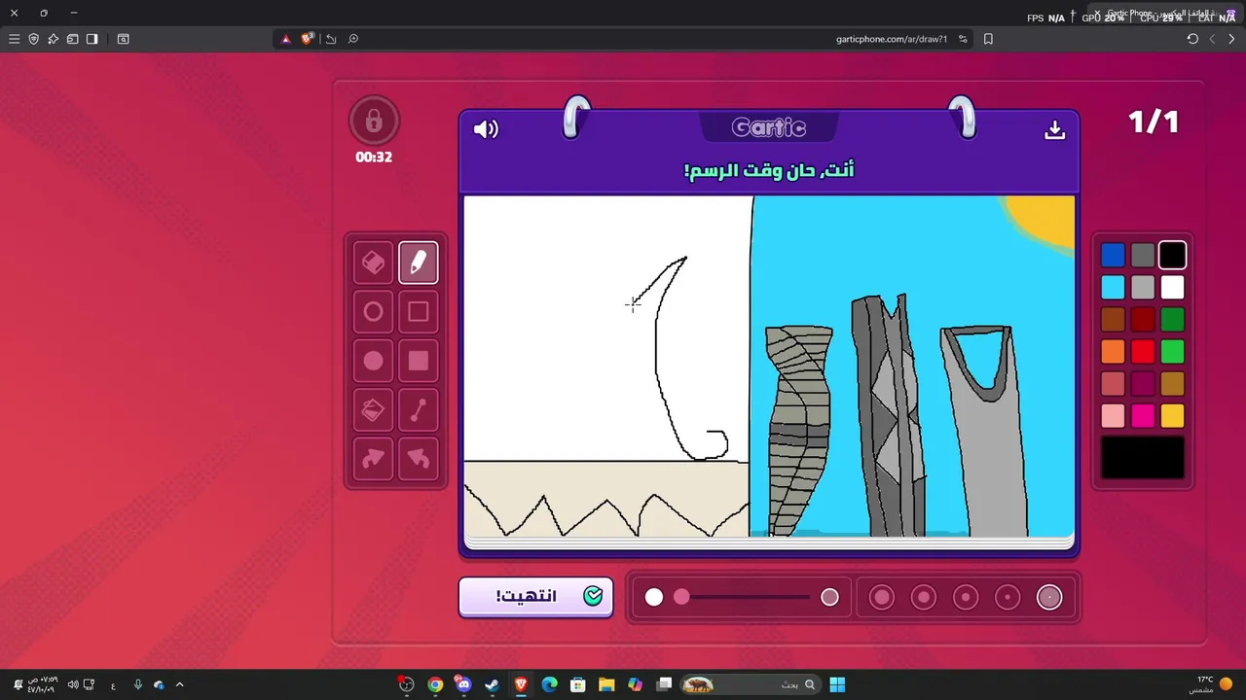
Task: Pick the white color swatch
Action: [1172, 288]
